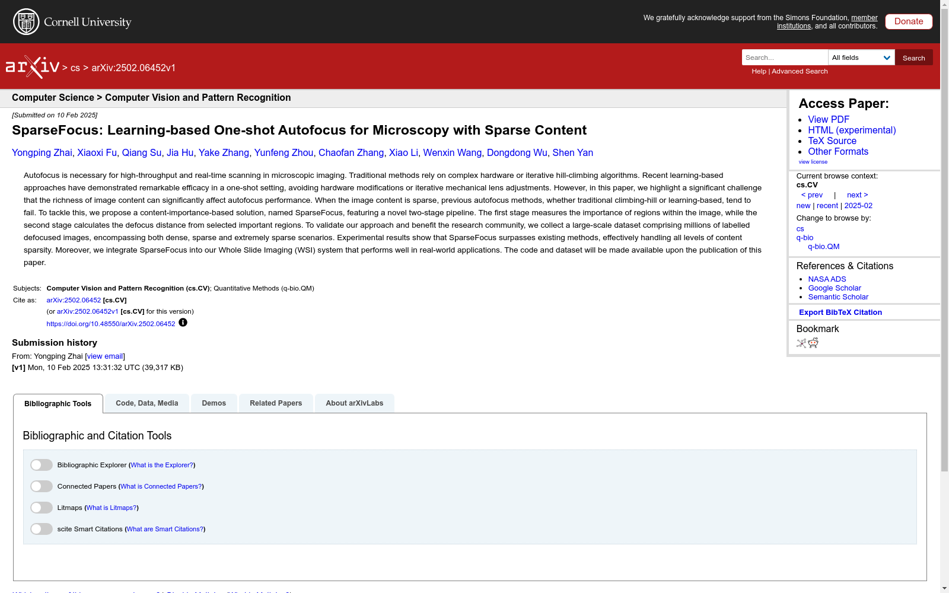Open the All fields dropdown
Screen dimensions: 949x593
(x=861, y=58)
